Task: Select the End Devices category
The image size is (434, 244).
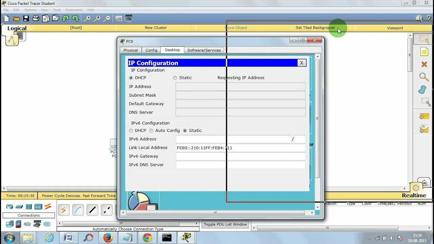Action: point(9,224)
